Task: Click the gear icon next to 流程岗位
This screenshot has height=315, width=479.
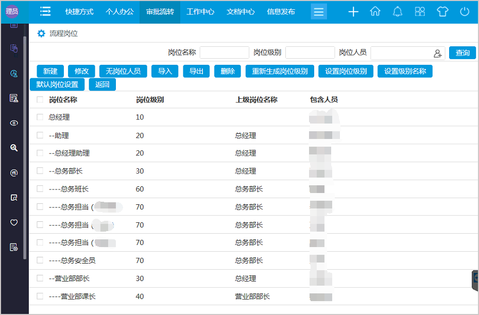Action: [x=41, y=32]
